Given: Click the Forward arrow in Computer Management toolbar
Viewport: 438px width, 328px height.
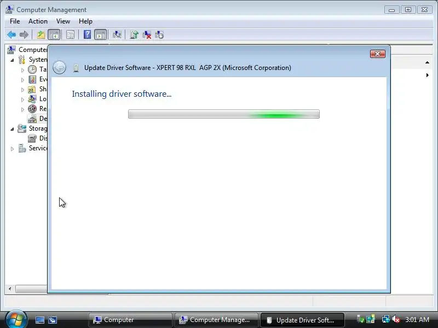Looking at the screenshot, I should pos(24,35).
